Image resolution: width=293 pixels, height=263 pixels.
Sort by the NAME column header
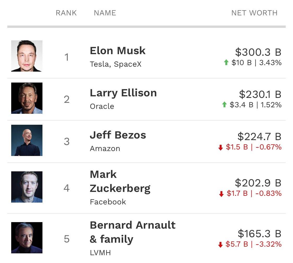pos(105,13)
